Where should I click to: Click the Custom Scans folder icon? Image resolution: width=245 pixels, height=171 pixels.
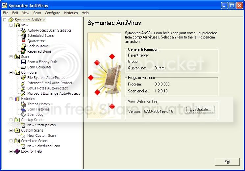coord(17,130)
